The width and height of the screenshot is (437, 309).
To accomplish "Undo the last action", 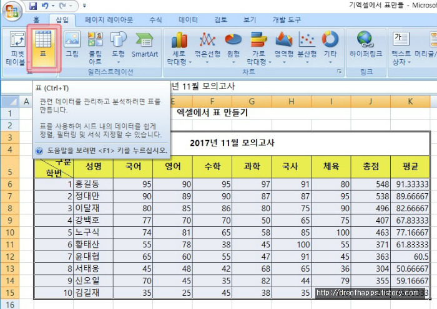I will click(44, 6).
